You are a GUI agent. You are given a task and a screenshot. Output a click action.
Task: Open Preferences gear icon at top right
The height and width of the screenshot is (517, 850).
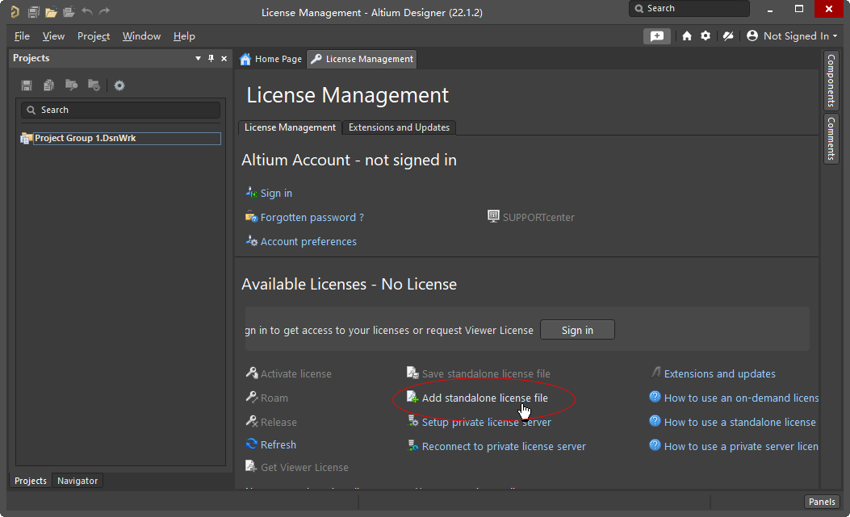coord(706,35)
